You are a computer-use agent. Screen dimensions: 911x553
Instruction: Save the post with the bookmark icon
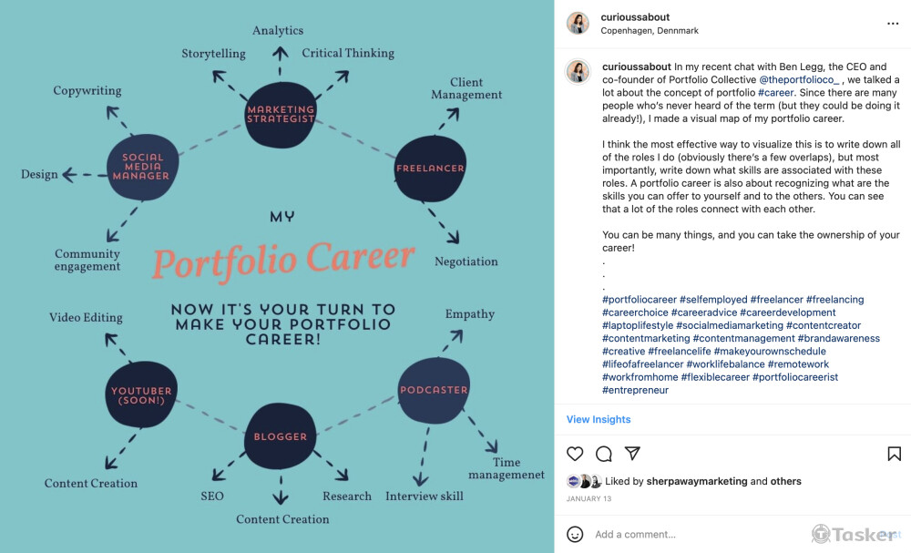894,454
